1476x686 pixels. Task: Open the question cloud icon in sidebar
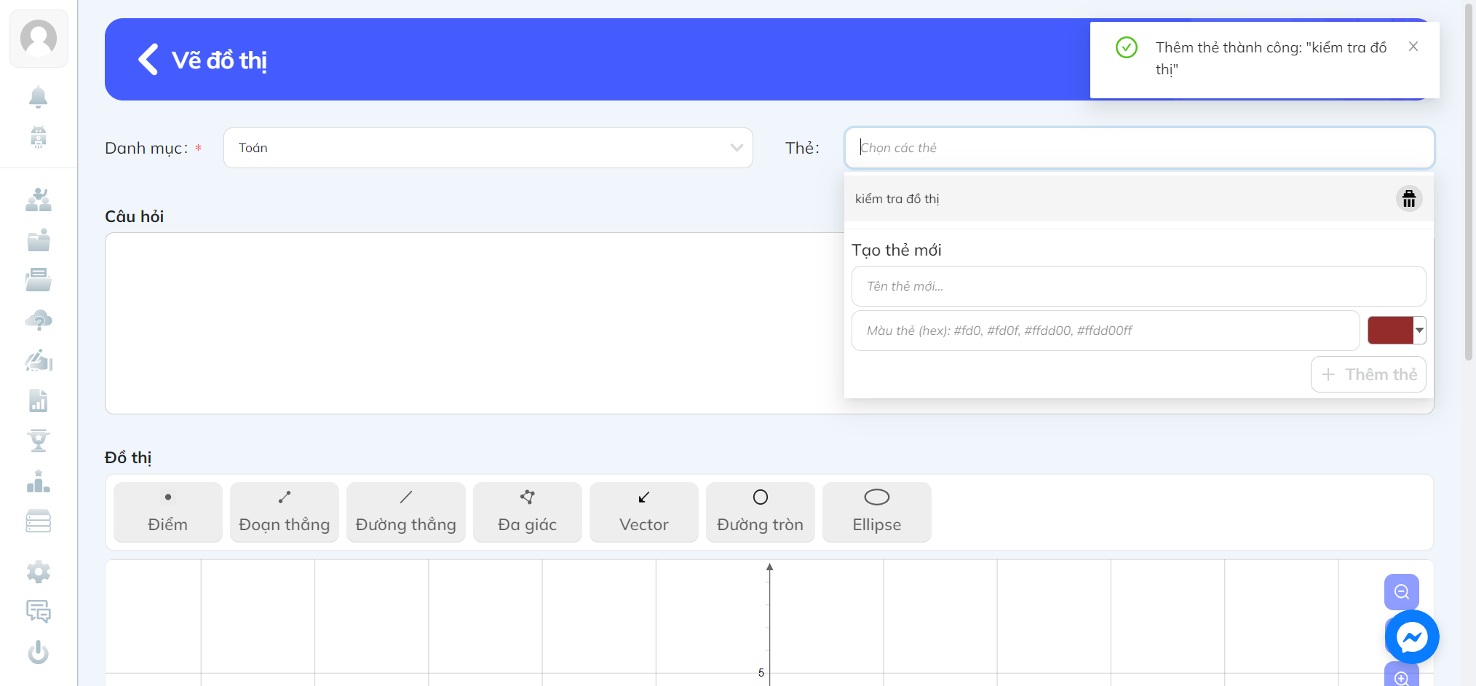click(39, 320)
